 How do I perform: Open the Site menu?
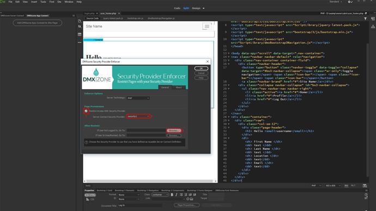59,2
